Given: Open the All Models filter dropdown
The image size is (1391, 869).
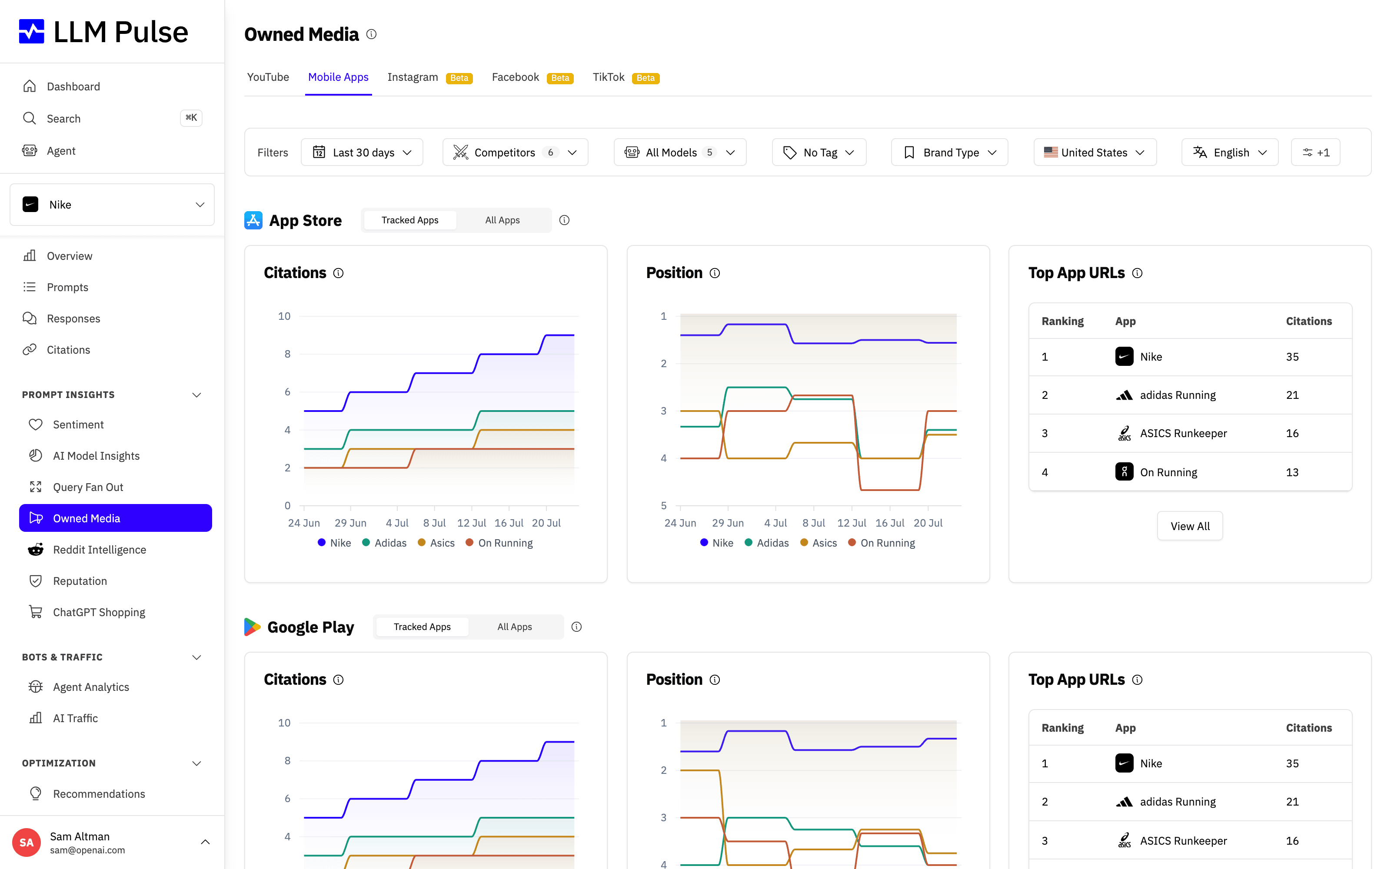Looking at the screenshot, I should [680, 153].
